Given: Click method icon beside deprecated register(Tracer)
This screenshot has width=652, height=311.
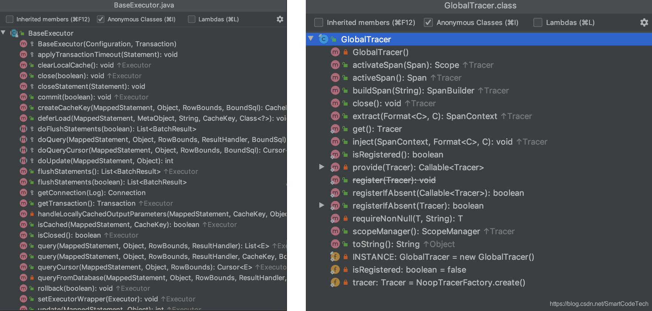Looking at the screenshot, I should pyautogui.click(x=335, y=180).
